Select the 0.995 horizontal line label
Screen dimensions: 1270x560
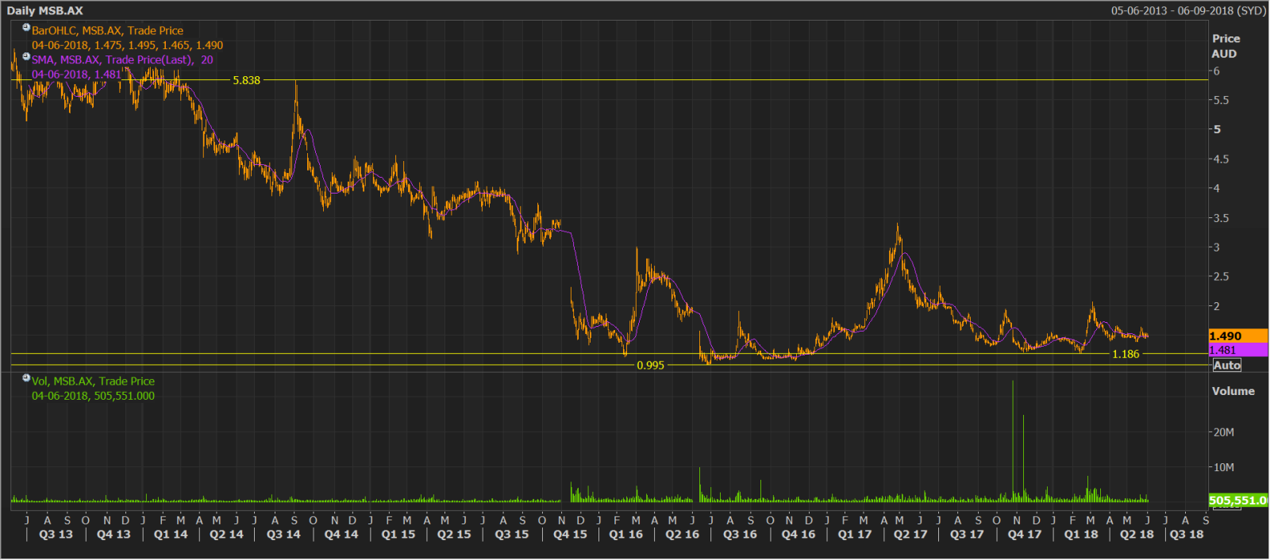(x=650, y=365)
